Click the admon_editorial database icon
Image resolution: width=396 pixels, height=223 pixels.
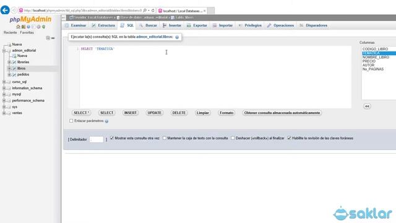coord(9,50)
